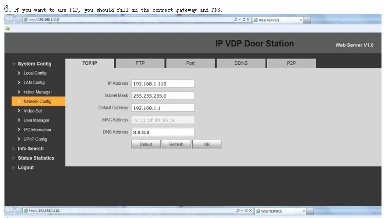Image resolution: width=385 pixels, height=218 pixels.
Task: Click the address bar search magnifier icon
Action: pyautogui.click(x=236, y=19)
